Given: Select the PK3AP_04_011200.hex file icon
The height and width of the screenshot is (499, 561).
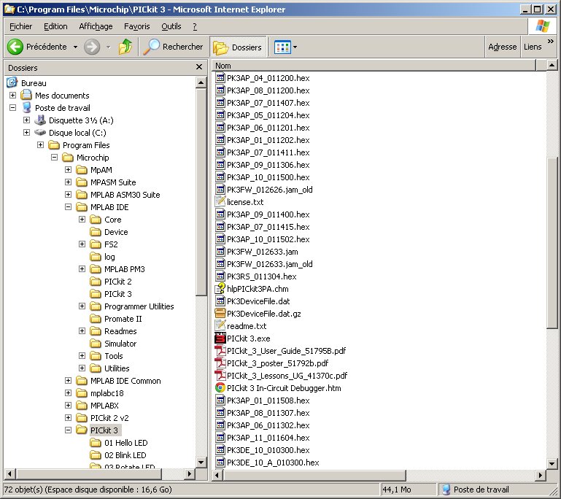Looking at the screenshot, I should pyautogui.click(x=220, y=78).
